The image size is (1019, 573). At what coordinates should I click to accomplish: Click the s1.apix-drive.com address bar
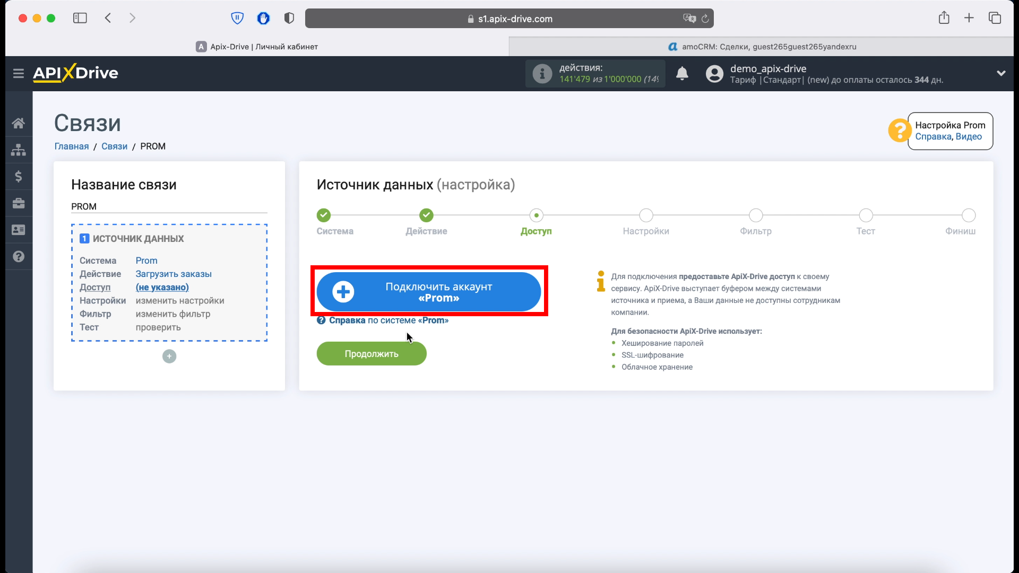509,19
